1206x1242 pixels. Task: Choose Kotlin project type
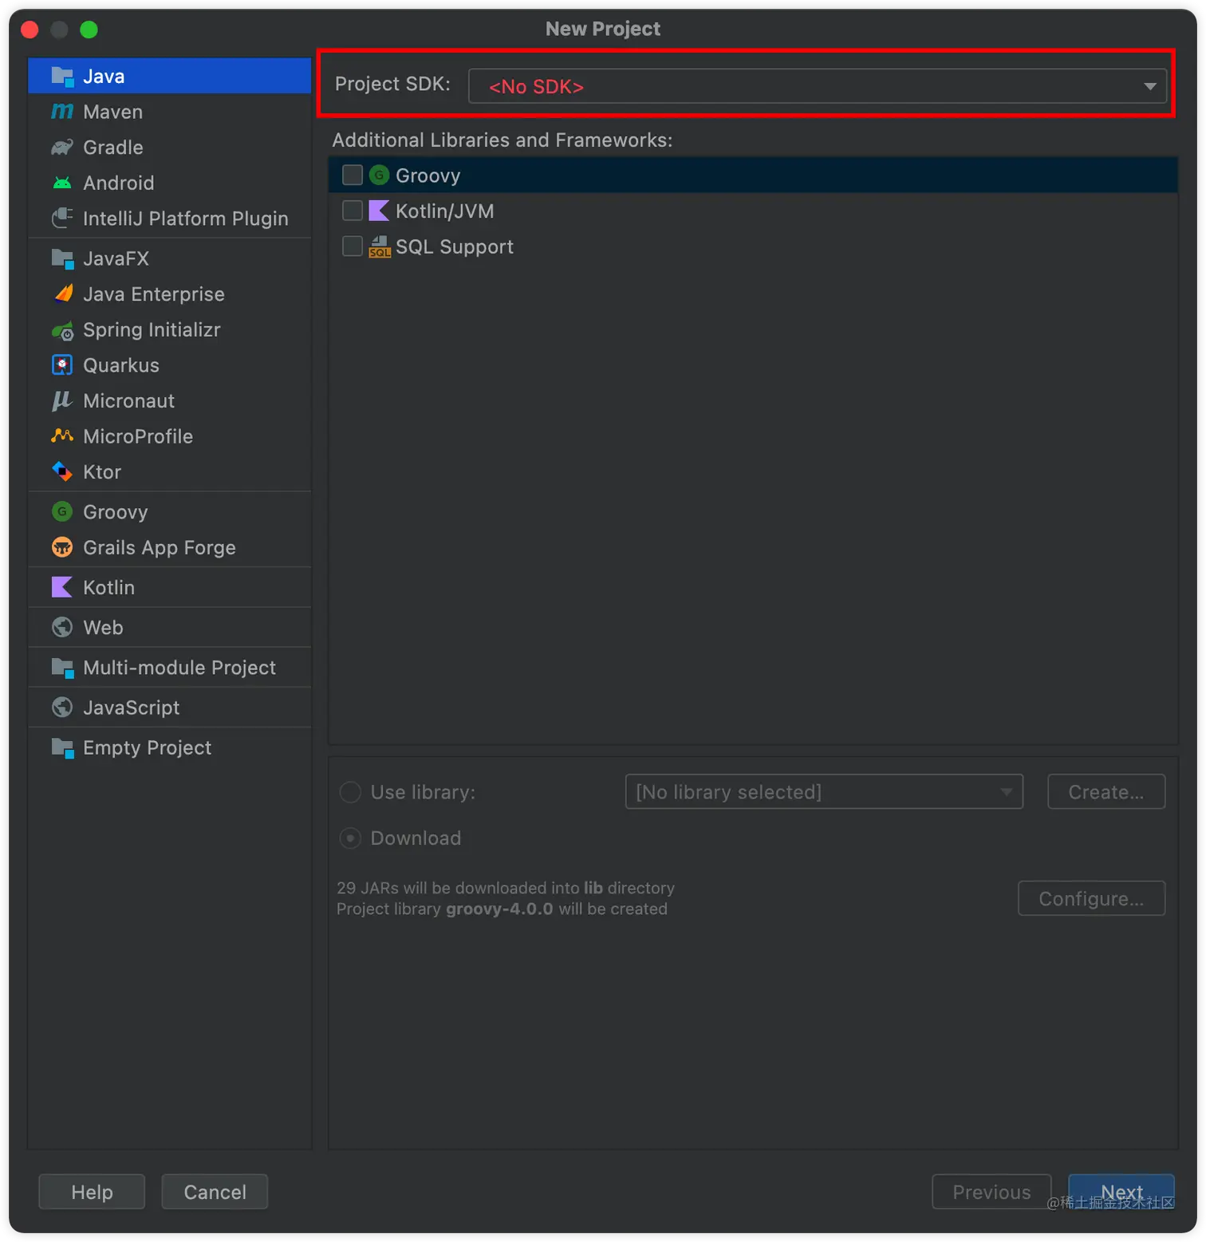pyautogui.click(x=169, y=588)
